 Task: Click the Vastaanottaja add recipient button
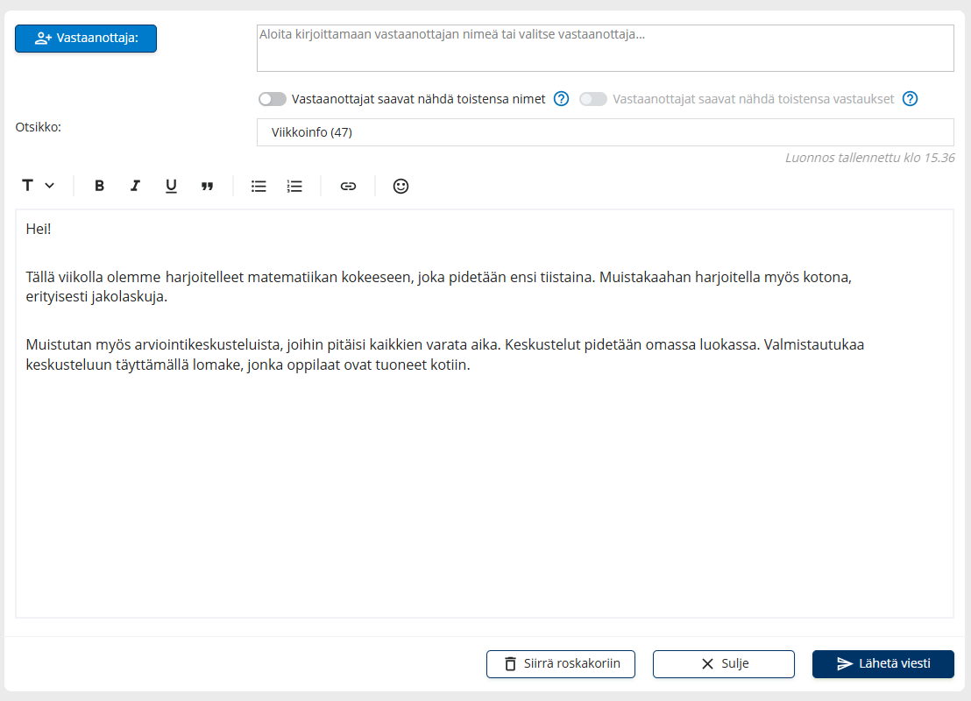pyautogui.click(x=86, y=39)
